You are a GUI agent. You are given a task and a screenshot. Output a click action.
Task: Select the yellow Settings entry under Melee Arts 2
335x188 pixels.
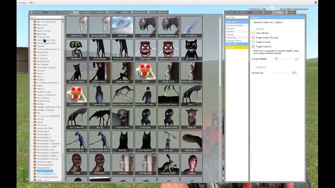[x=237, y=48]
